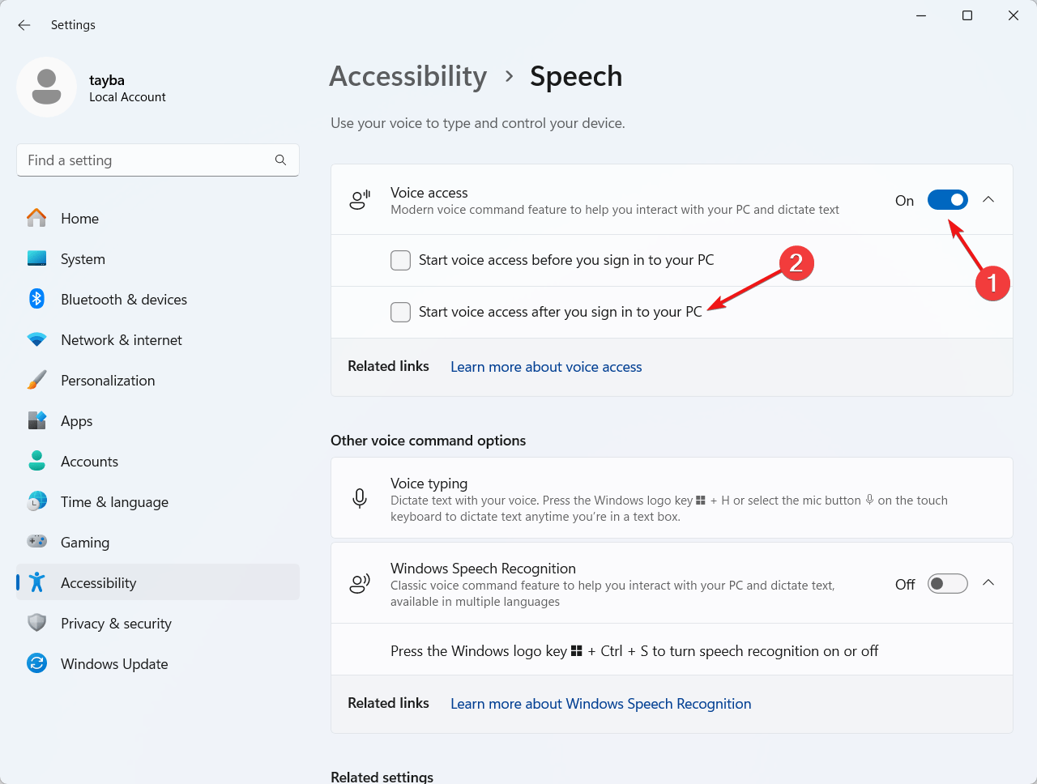Collapse the Windows Speech Recognition section chevron

(x=988, y=582)
